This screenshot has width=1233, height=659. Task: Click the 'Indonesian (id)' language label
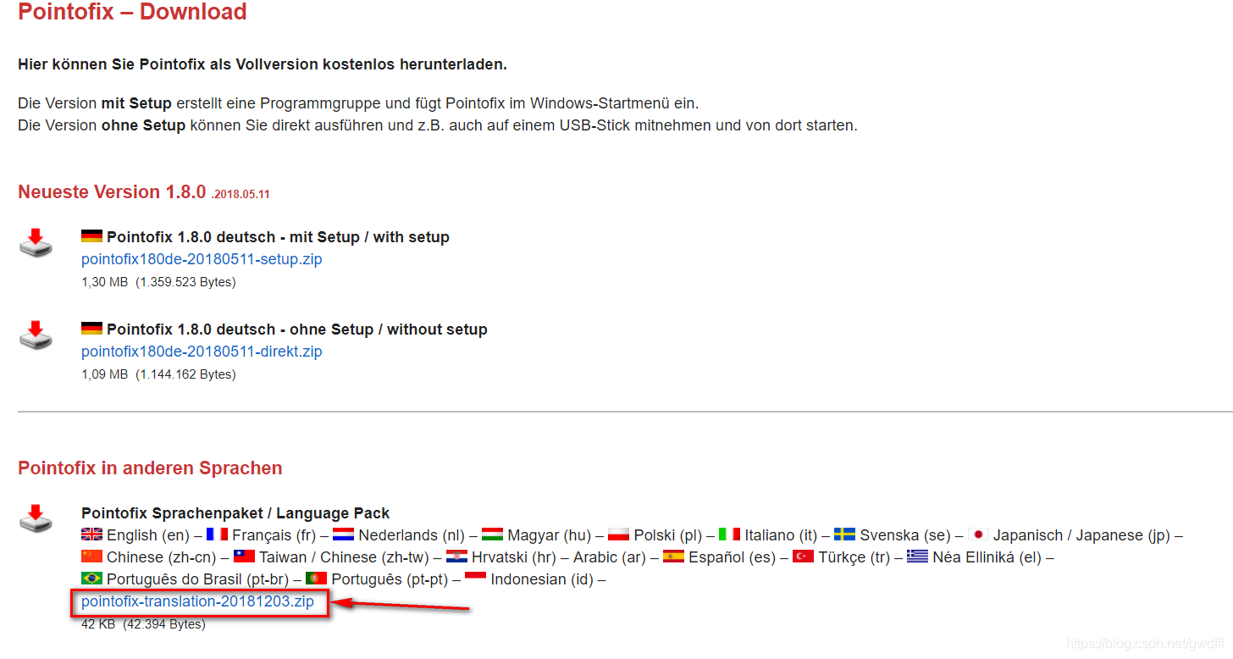coord(542,579)
